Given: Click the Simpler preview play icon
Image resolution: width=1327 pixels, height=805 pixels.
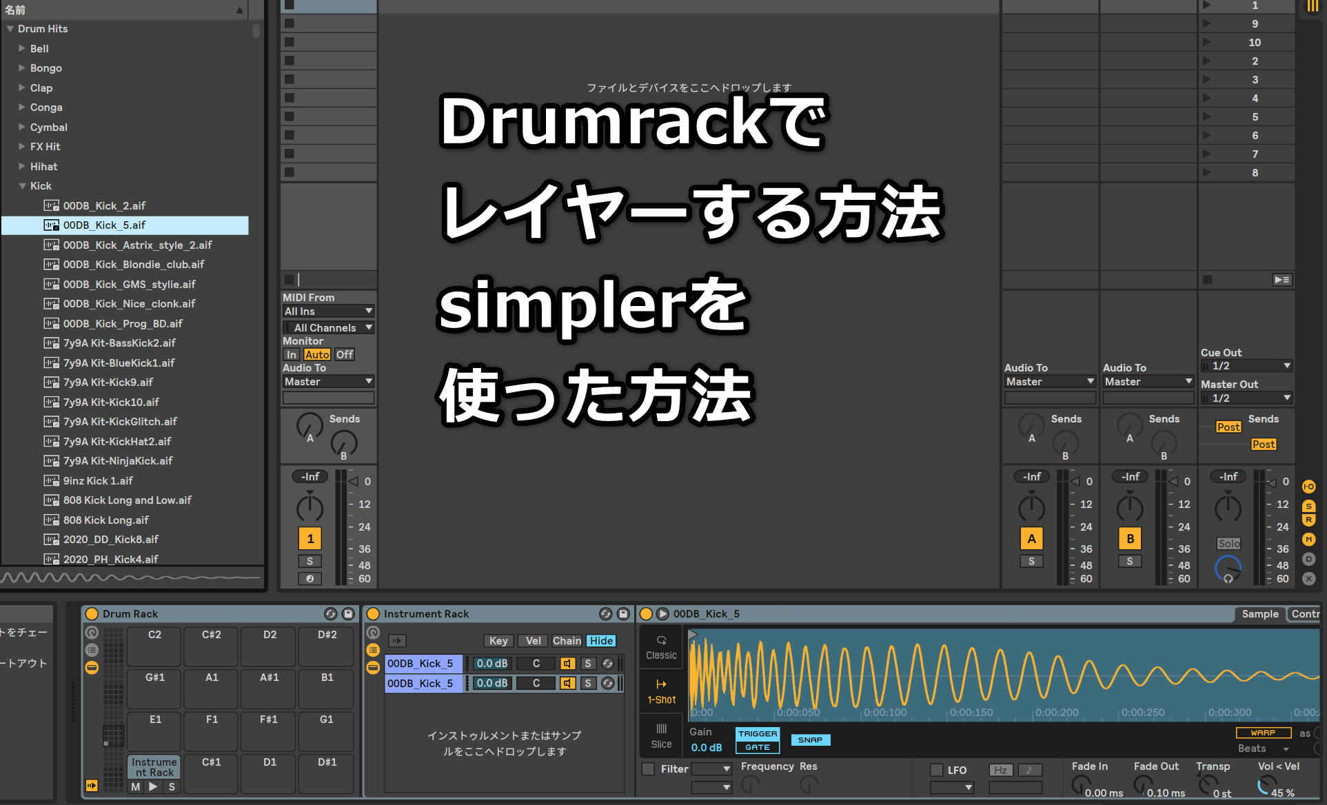Looking at the screenshot, I should (662, 613).
